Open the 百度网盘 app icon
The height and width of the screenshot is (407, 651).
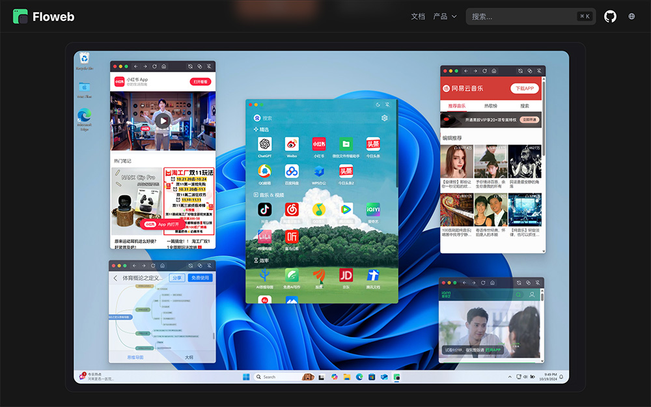click(292, 171)
